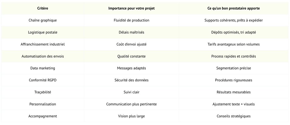
Task: Click the Critère column header
Action: pos(42,8)
